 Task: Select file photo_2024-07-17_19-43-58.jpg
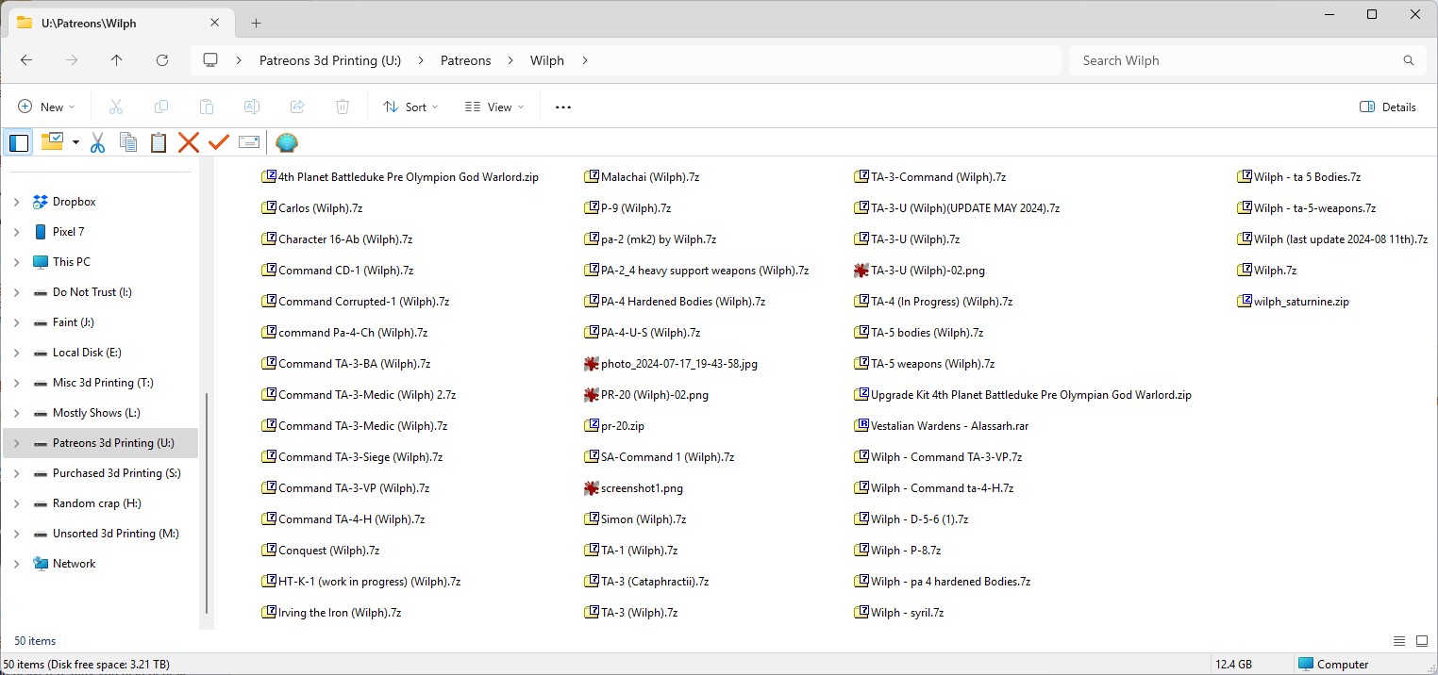671,364
